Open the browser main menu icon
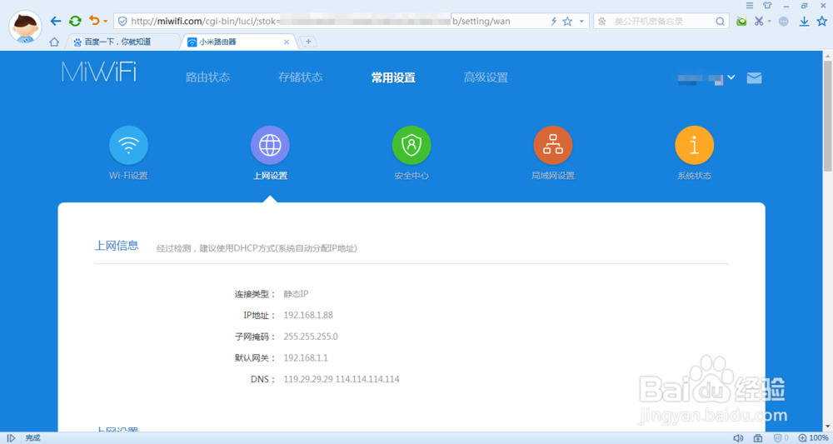Screen dimensions: 833x444 pyautogui.click(x=750, y=5)
